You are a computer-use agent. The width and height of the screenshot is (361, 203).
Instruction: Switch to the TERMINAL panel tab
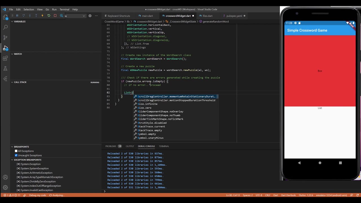coord(164,146)
